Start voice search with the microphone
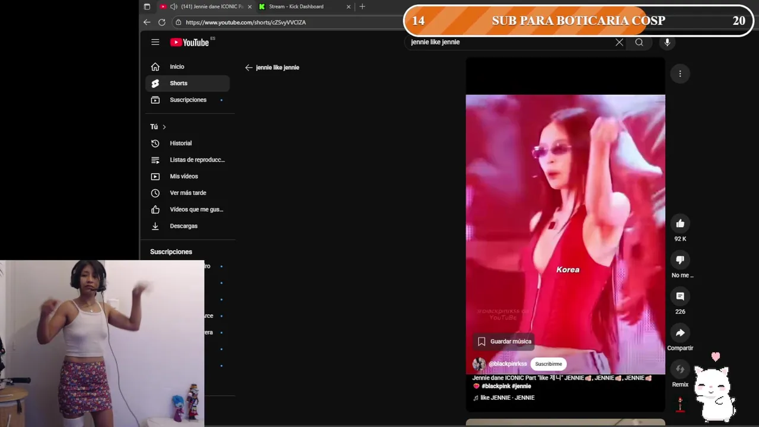The width and height of the screenshot is (759, 427). tap(667, 42)
